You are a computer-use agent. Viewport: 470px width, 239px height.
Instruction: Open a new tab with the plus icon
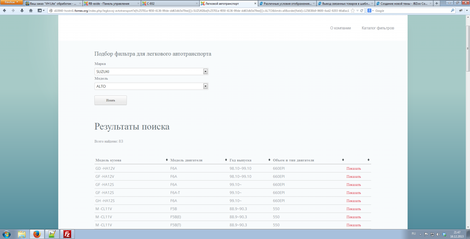437,3
